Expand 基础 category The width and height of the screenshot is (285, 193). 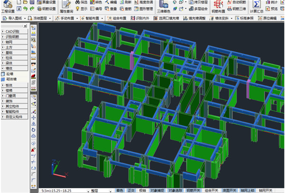pyautogui.click(x=14, y=53)
